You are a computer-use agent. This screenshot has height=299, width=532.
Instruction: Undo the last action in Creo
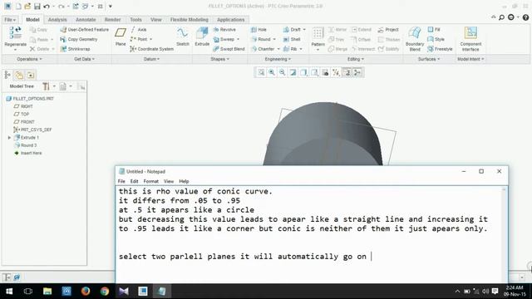pyautogui.click(x=47, y=6)
